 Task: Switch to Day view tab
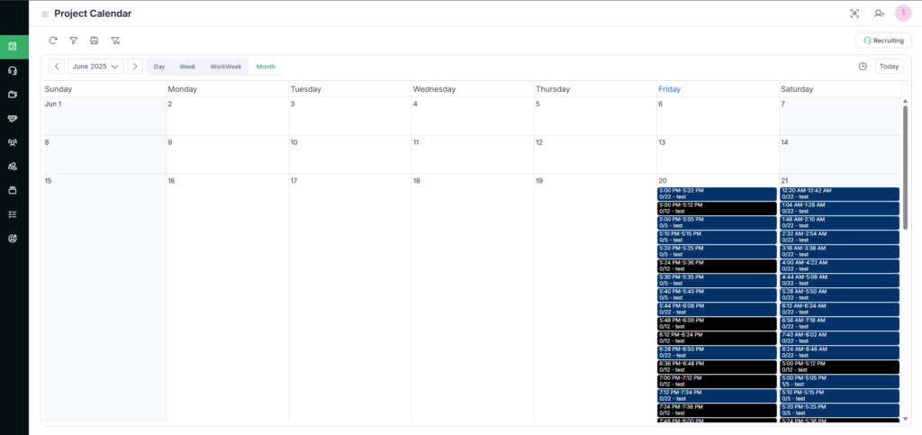(159, 67)
